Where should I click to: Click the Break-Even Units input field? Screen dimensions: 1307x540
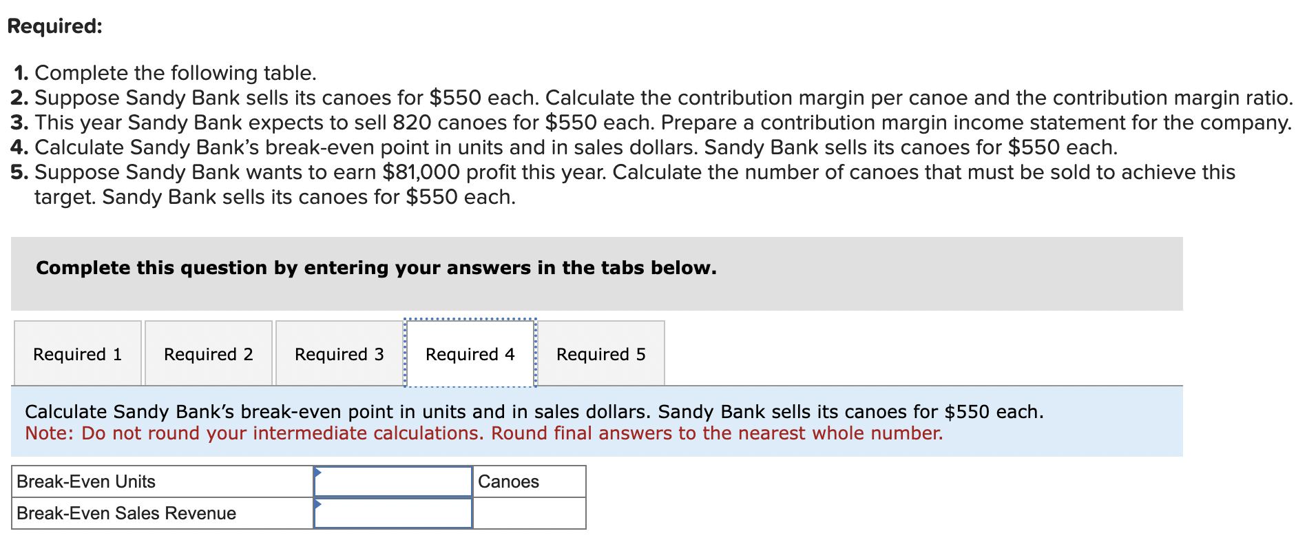(x=393, y=481)
